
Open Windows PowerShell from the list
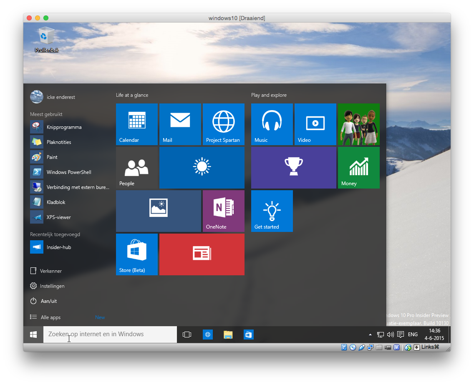click(x=69, y=172)
